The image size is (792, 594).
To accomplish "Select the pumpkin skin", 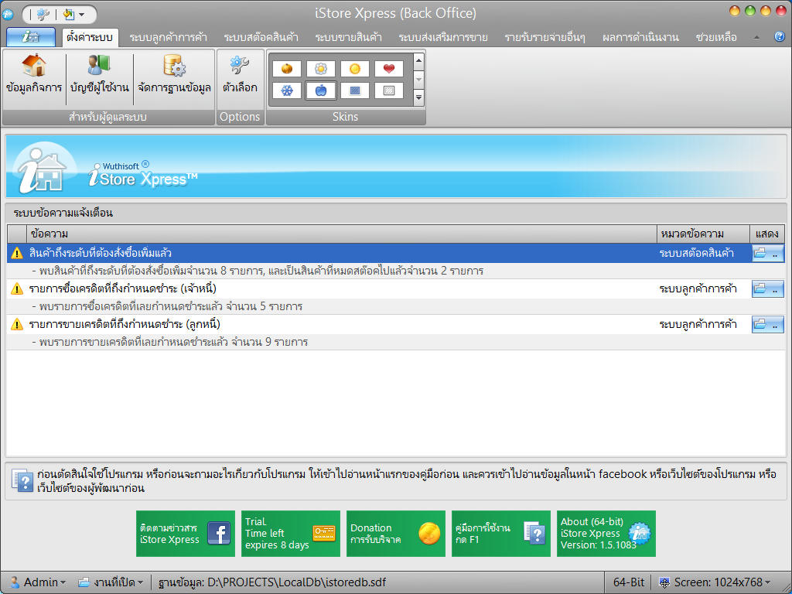I will coord(287,69).
